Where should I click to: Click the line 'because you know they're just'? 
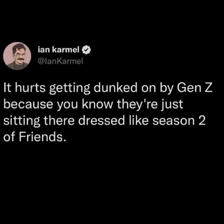point(93,105)
